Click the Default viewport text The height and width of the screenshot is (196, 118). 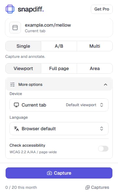tap(81, 105)
